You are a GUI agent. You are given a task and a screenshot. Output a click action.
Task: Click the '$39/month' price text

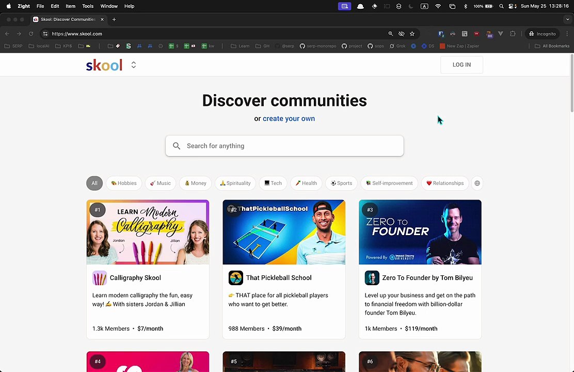tap(287, 329)
